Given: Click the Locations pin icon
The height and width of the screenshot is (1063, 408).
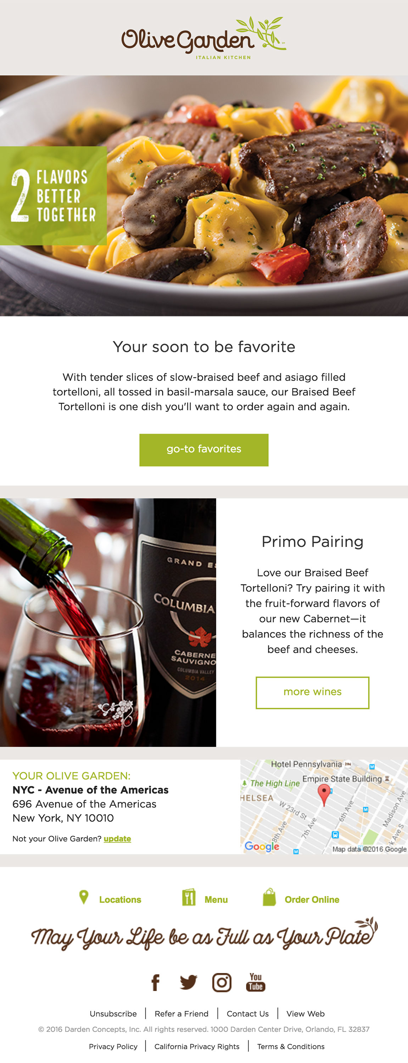Looking at the screenshot, I should (84, 897).
